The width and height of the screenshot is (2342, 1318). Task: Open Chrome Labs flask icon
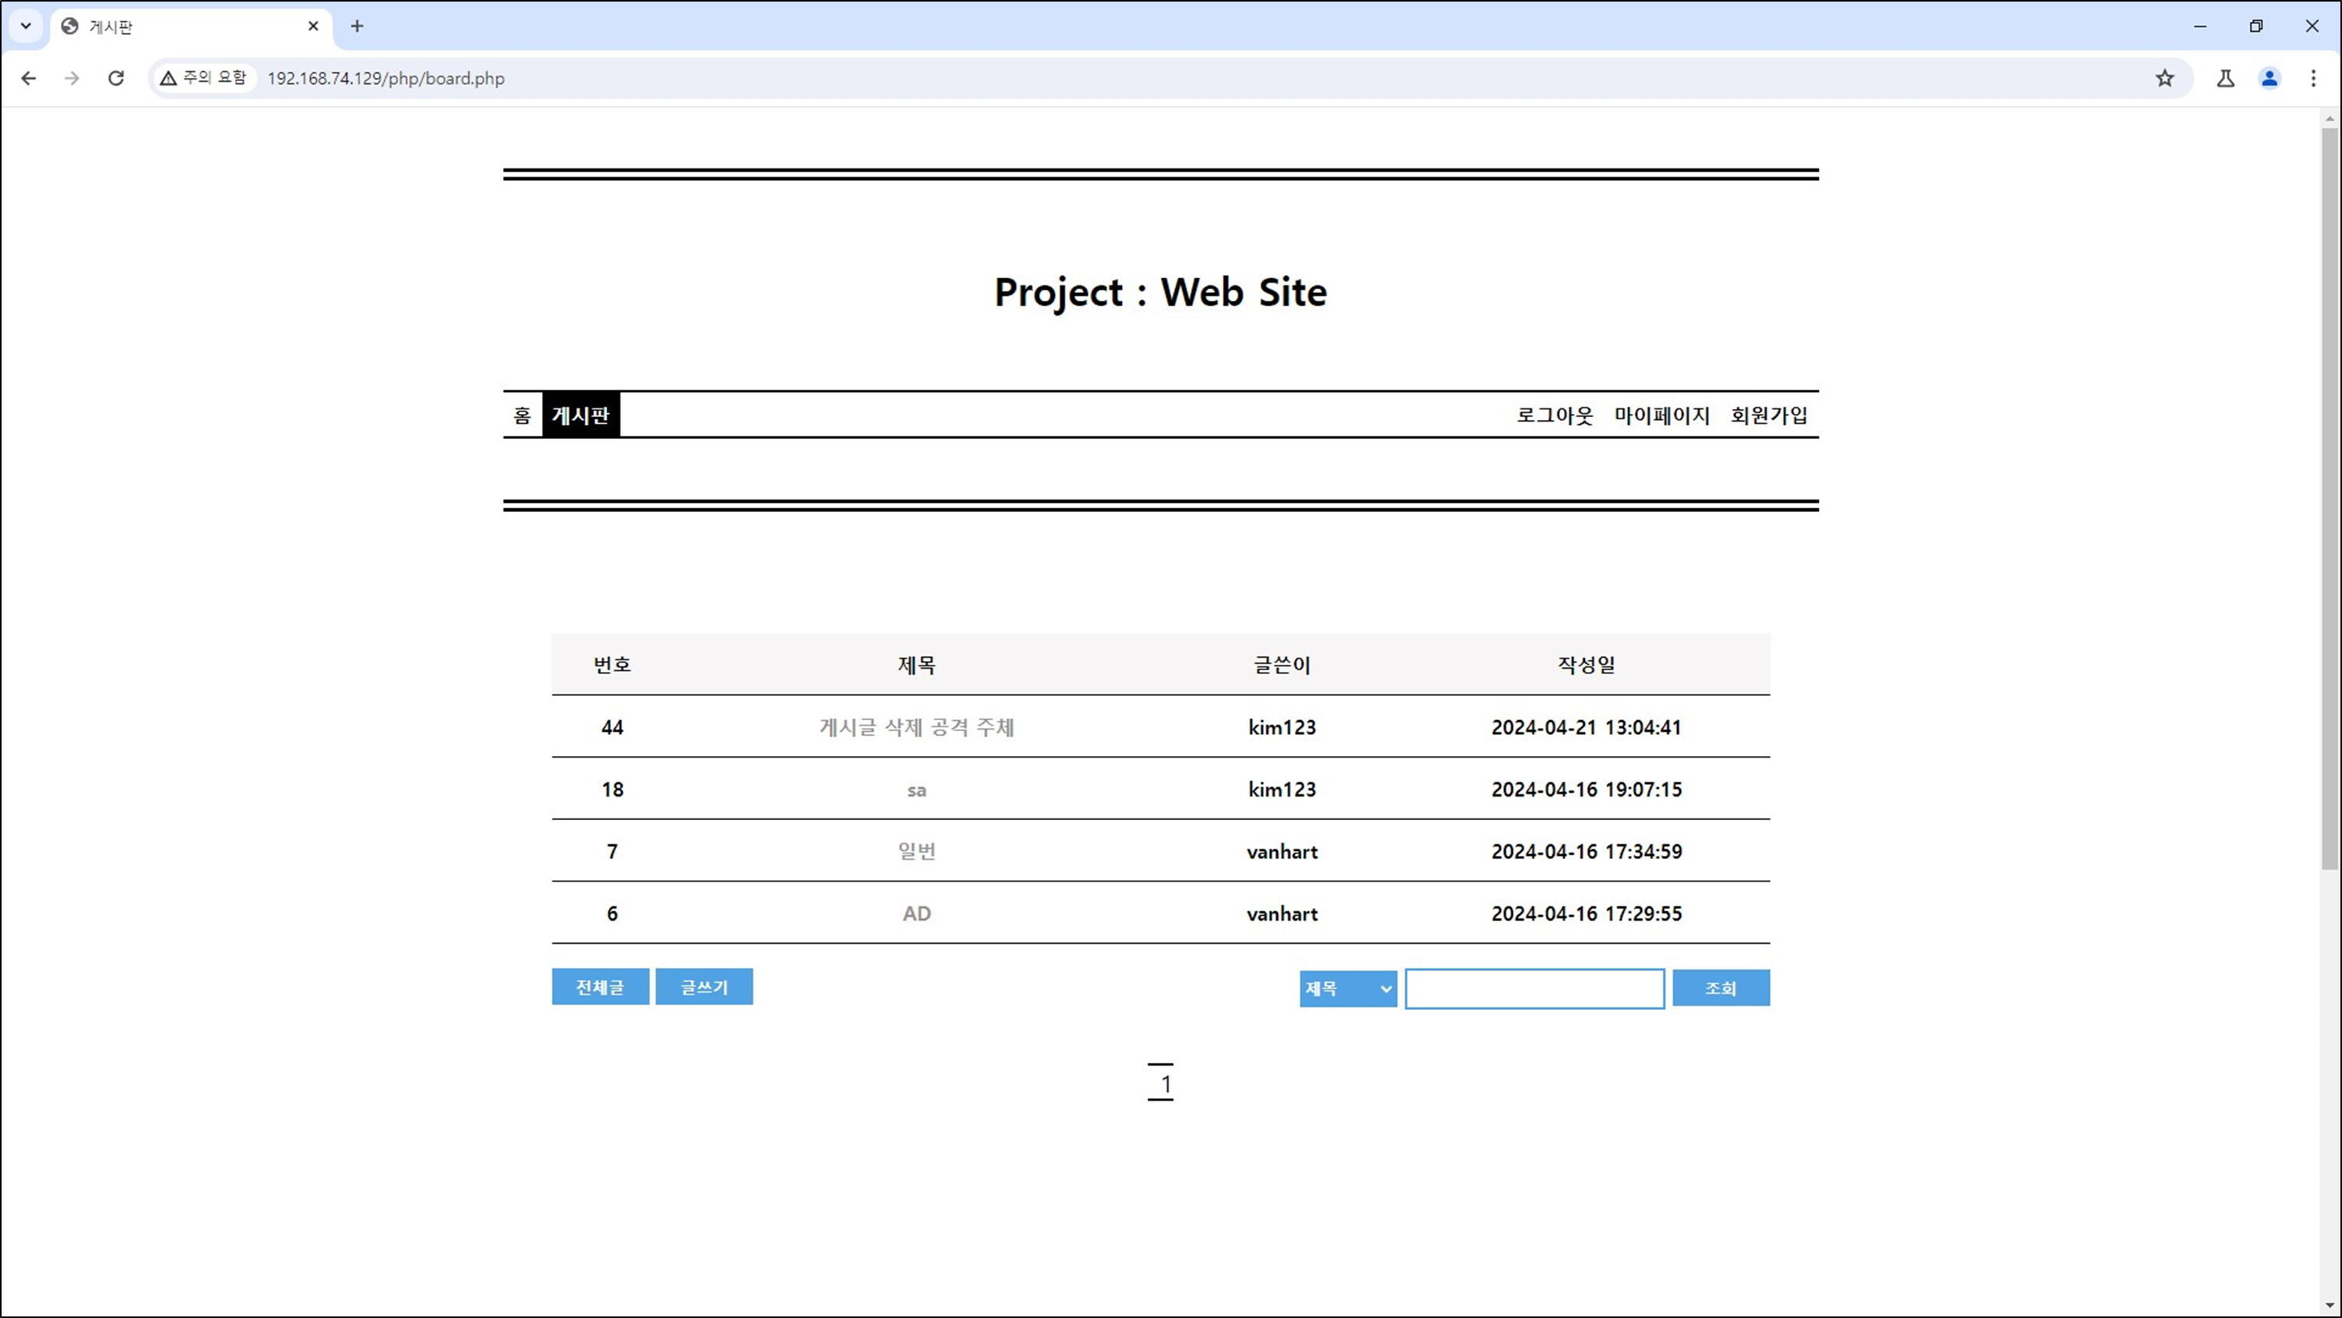pyautogui.click(x=2226, y=78)
